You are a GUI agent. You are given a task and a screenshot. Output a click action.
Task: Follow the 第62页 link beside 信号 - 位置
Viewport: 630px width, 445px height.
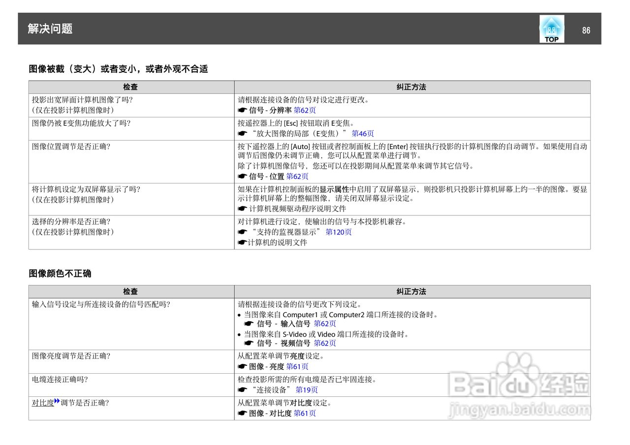297,176
